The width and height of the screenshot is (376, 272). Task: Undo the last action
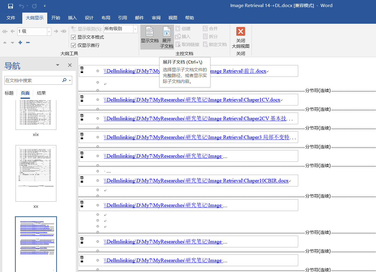tap(21, 6)
